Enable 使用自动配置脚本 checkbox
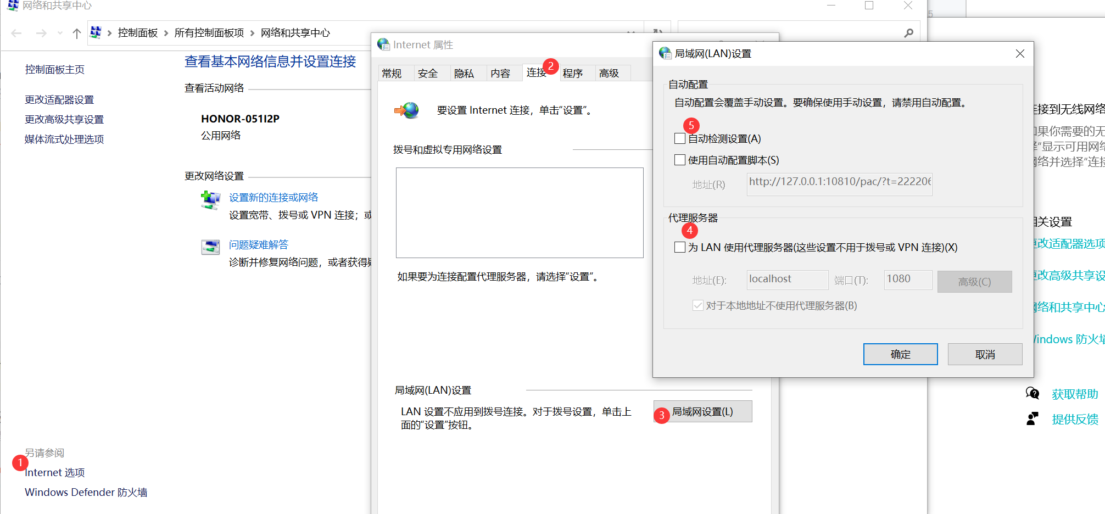Image resolution: width=1105 pixels, height=514 pixels. tap(679, 159)
